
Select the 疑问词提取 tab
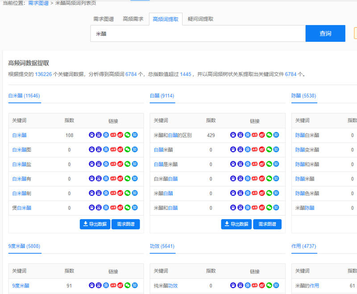(200, 19)
